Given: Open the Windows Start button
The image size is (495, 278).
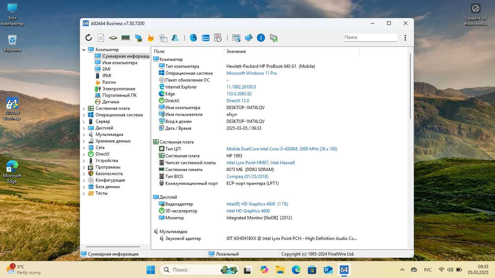Looking at the screenshot, I should coord(150,270).
